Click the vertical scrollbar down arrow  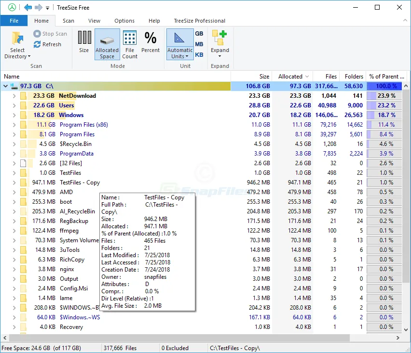(406, 330)
